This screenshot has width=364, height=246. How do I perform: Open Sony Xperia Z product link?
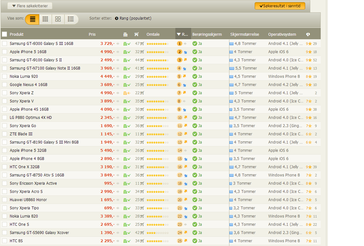pos(21,93)
